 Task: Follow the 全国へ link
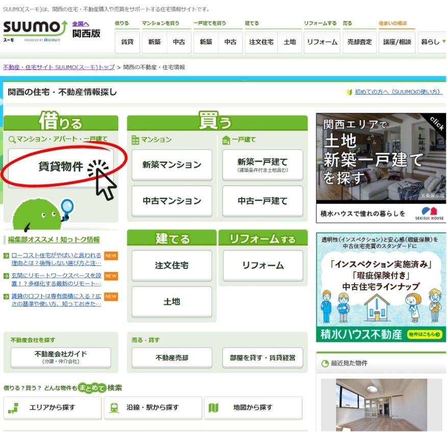pyautogui.click(x=81, y=23)
